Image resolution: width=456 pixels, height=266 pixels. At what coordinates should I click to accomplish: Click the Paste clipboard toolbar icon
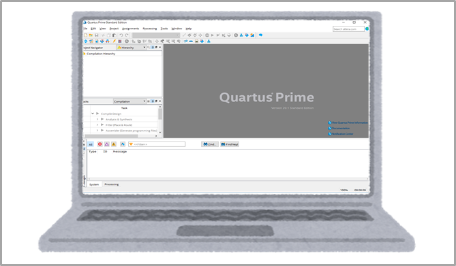[115, 35]
